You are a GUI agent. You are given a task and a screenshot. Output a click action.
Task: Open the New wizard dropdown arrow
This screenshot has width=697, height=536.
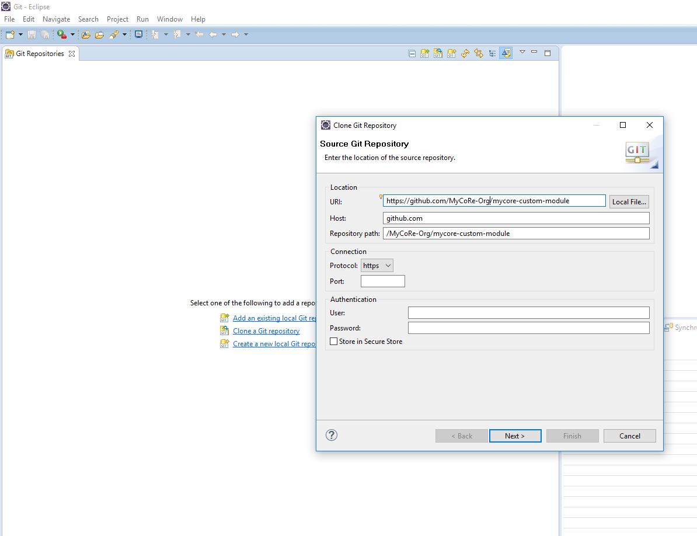pyautogui.click(x=20, y=34)
